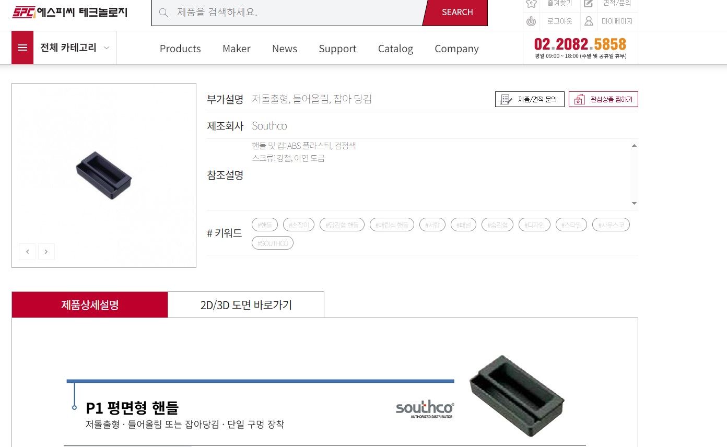This screenshot has height=447, width=727.
Task: Select the #숨김형 keyword tag
Action: point(497,225)
